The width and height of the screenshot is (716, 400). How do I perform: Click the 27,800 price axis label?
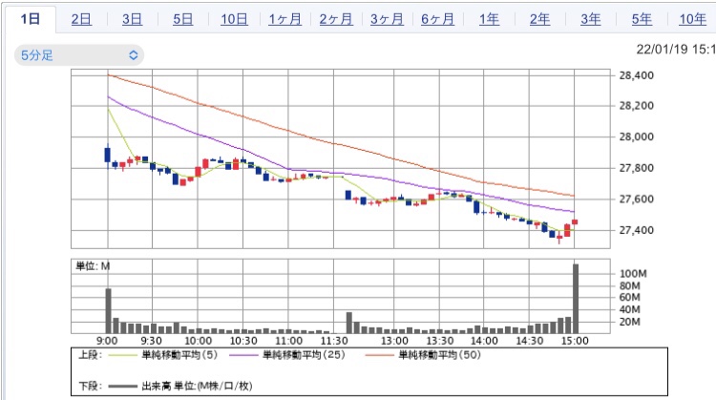(636, 168)
